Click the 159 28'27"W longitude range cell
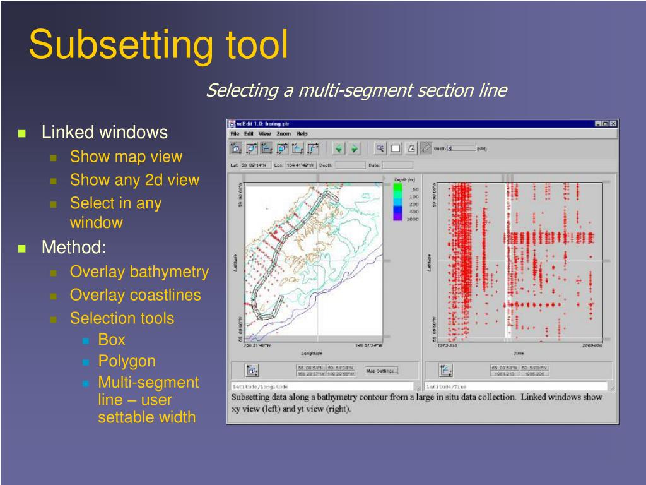 [310, 374]
